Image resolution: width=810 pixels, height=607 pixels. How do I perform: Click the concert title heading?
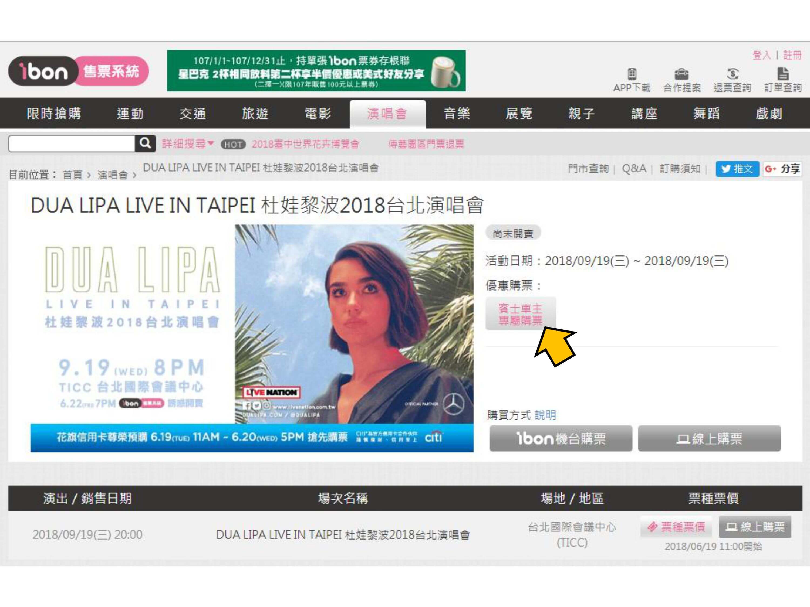point(257,206)
